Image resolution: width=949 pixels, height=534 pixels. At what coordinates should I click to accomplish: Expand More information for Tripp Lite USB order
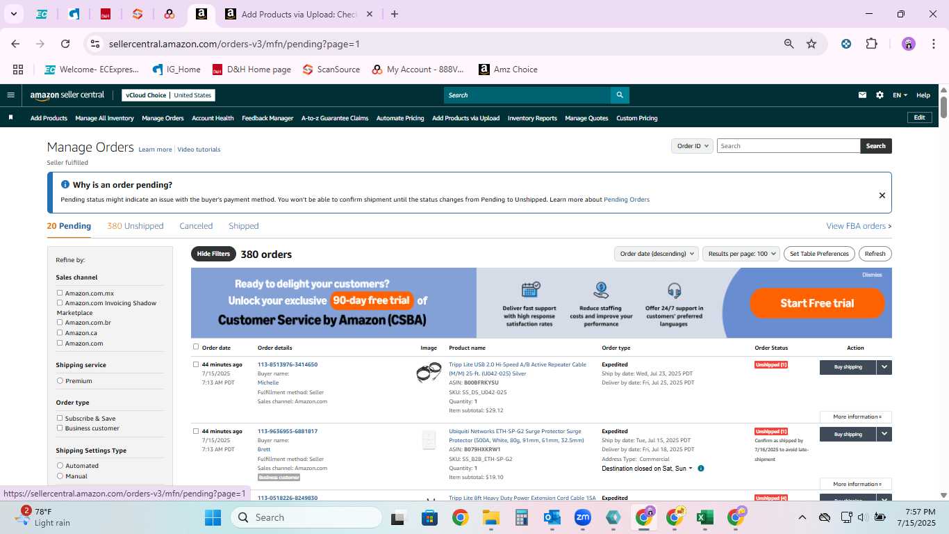tap(856, 417)
